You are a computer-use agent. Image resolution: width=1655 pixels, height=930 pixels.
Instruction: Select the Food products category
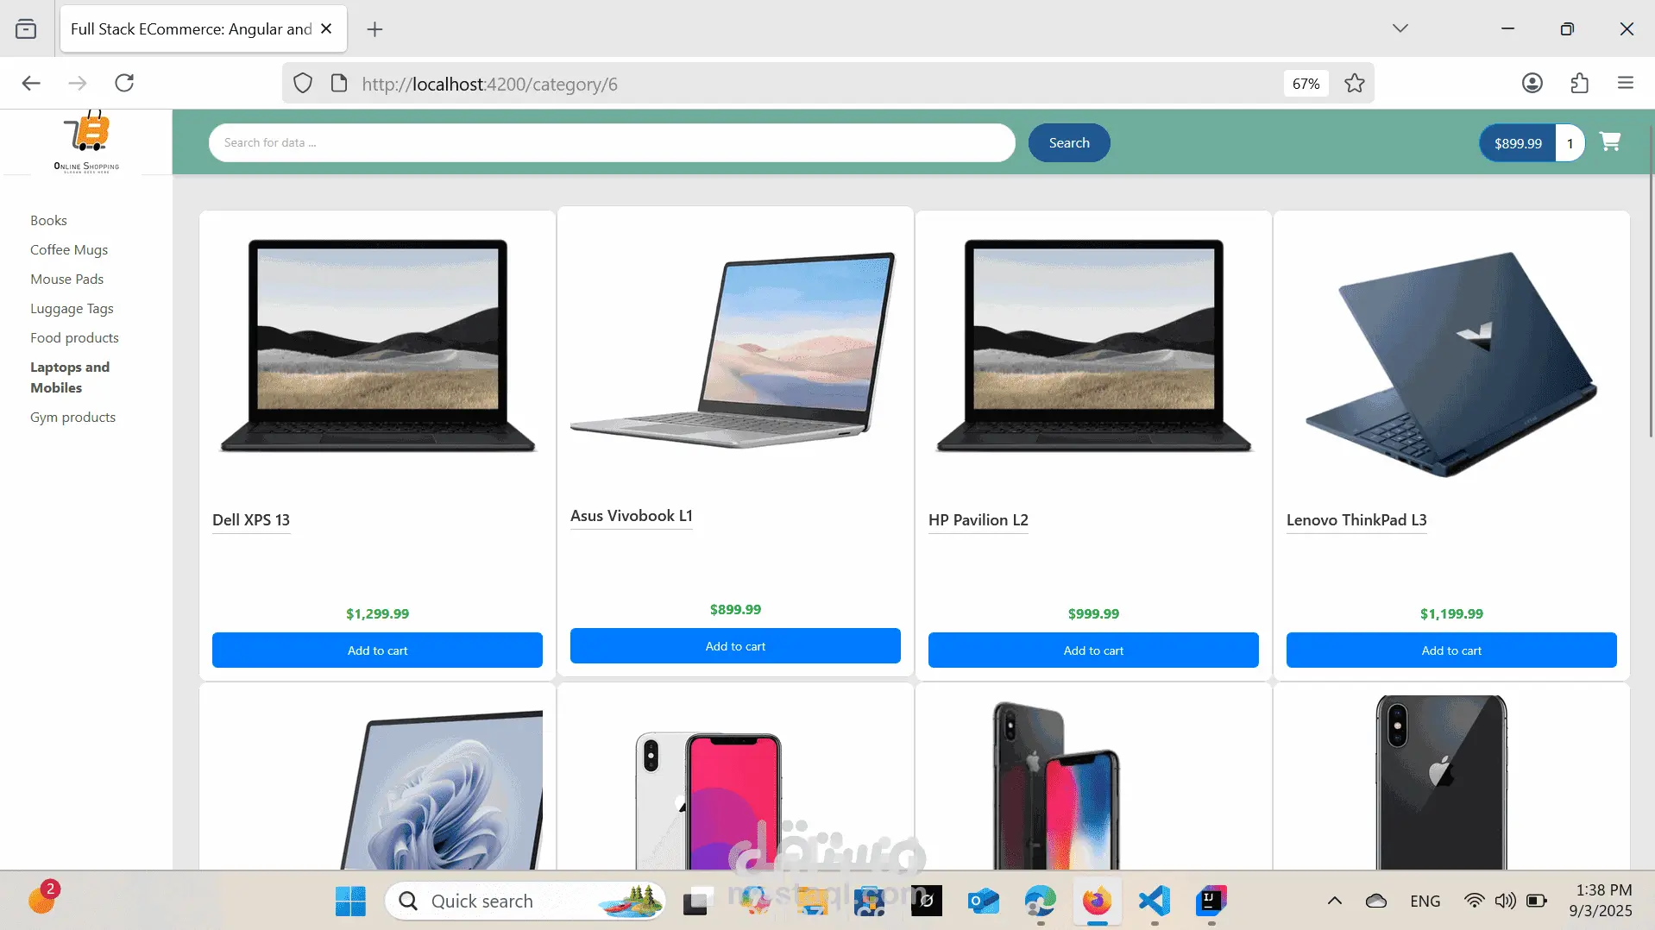click(74, 338)
